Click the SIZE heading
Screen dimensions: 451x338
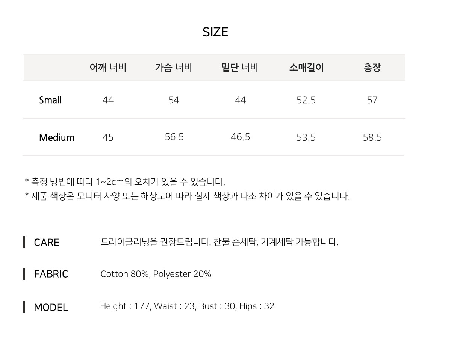tap(215, 32)
